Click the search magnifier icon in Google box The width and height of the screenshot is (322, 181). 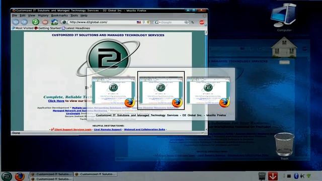pyautogui.click(x=187, y=22)
